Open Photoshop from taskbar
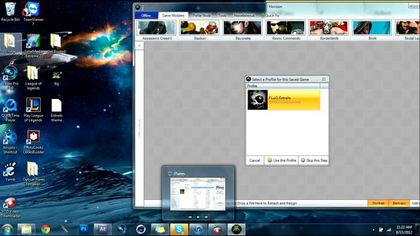The height and width of the screenshot is (236, 420). click(x=83, y=229)
